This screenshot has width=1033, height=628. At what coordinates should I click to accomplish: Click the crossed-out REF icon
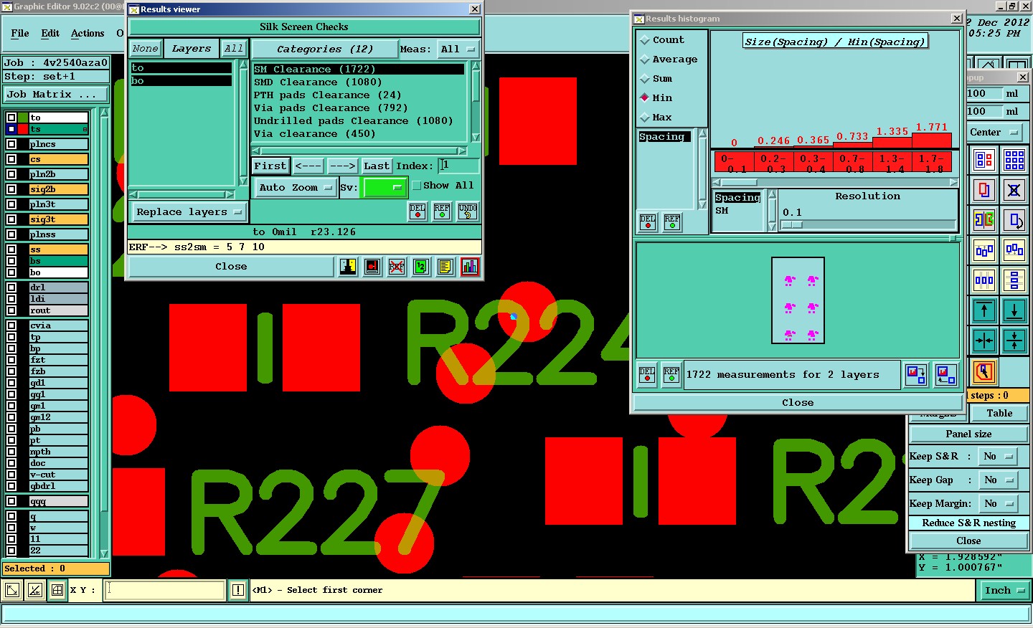pyautogui.click(x=397, y=267)
